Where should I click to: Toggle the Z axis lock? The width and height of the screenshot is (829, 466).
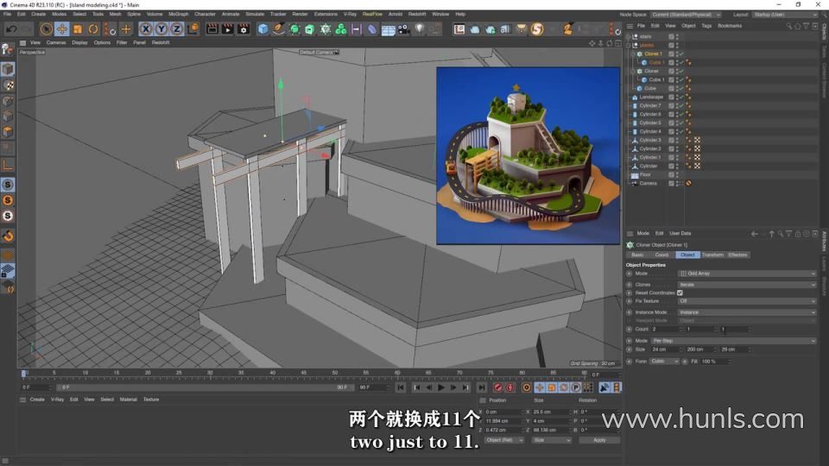click(x=176, y=29)
